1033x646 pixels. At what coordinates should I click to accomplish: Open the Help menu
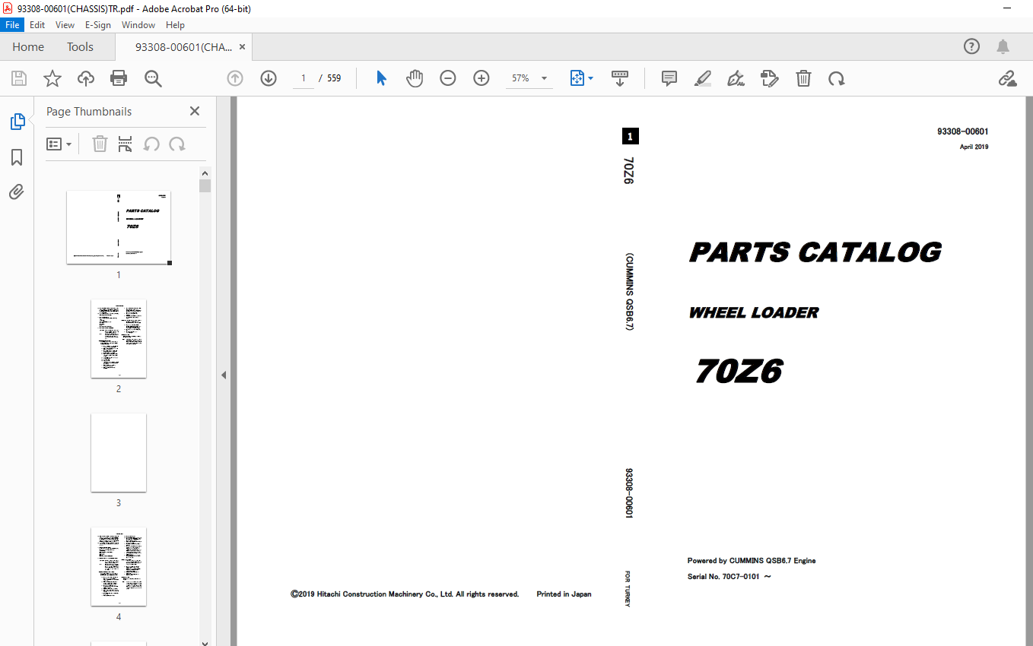pos(175,24)
